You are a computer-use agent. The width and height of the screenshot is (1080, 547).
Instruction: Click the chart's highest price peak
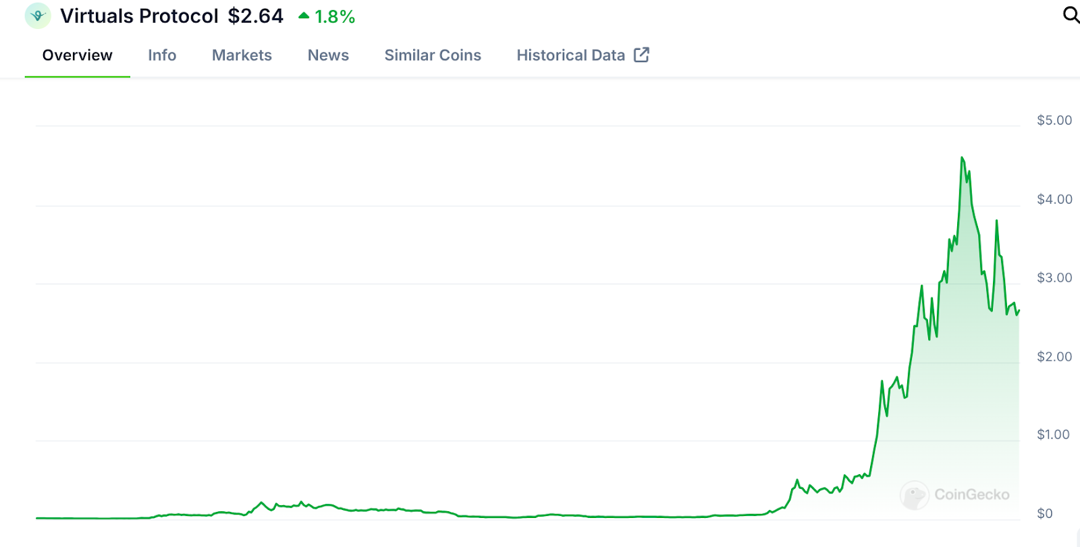[x=962, y=158]
